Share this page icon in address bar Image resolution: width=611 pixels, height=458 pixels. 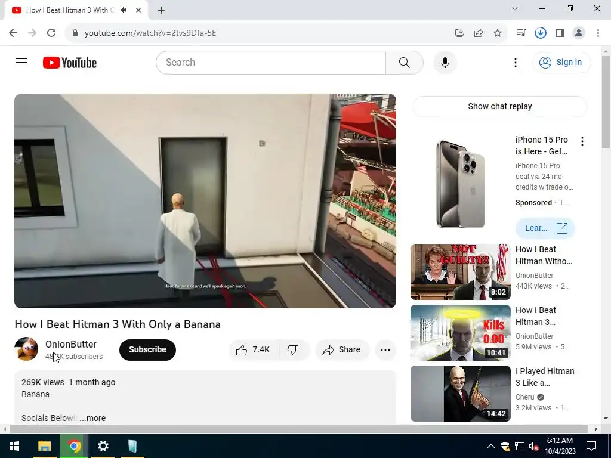(479, 33)
